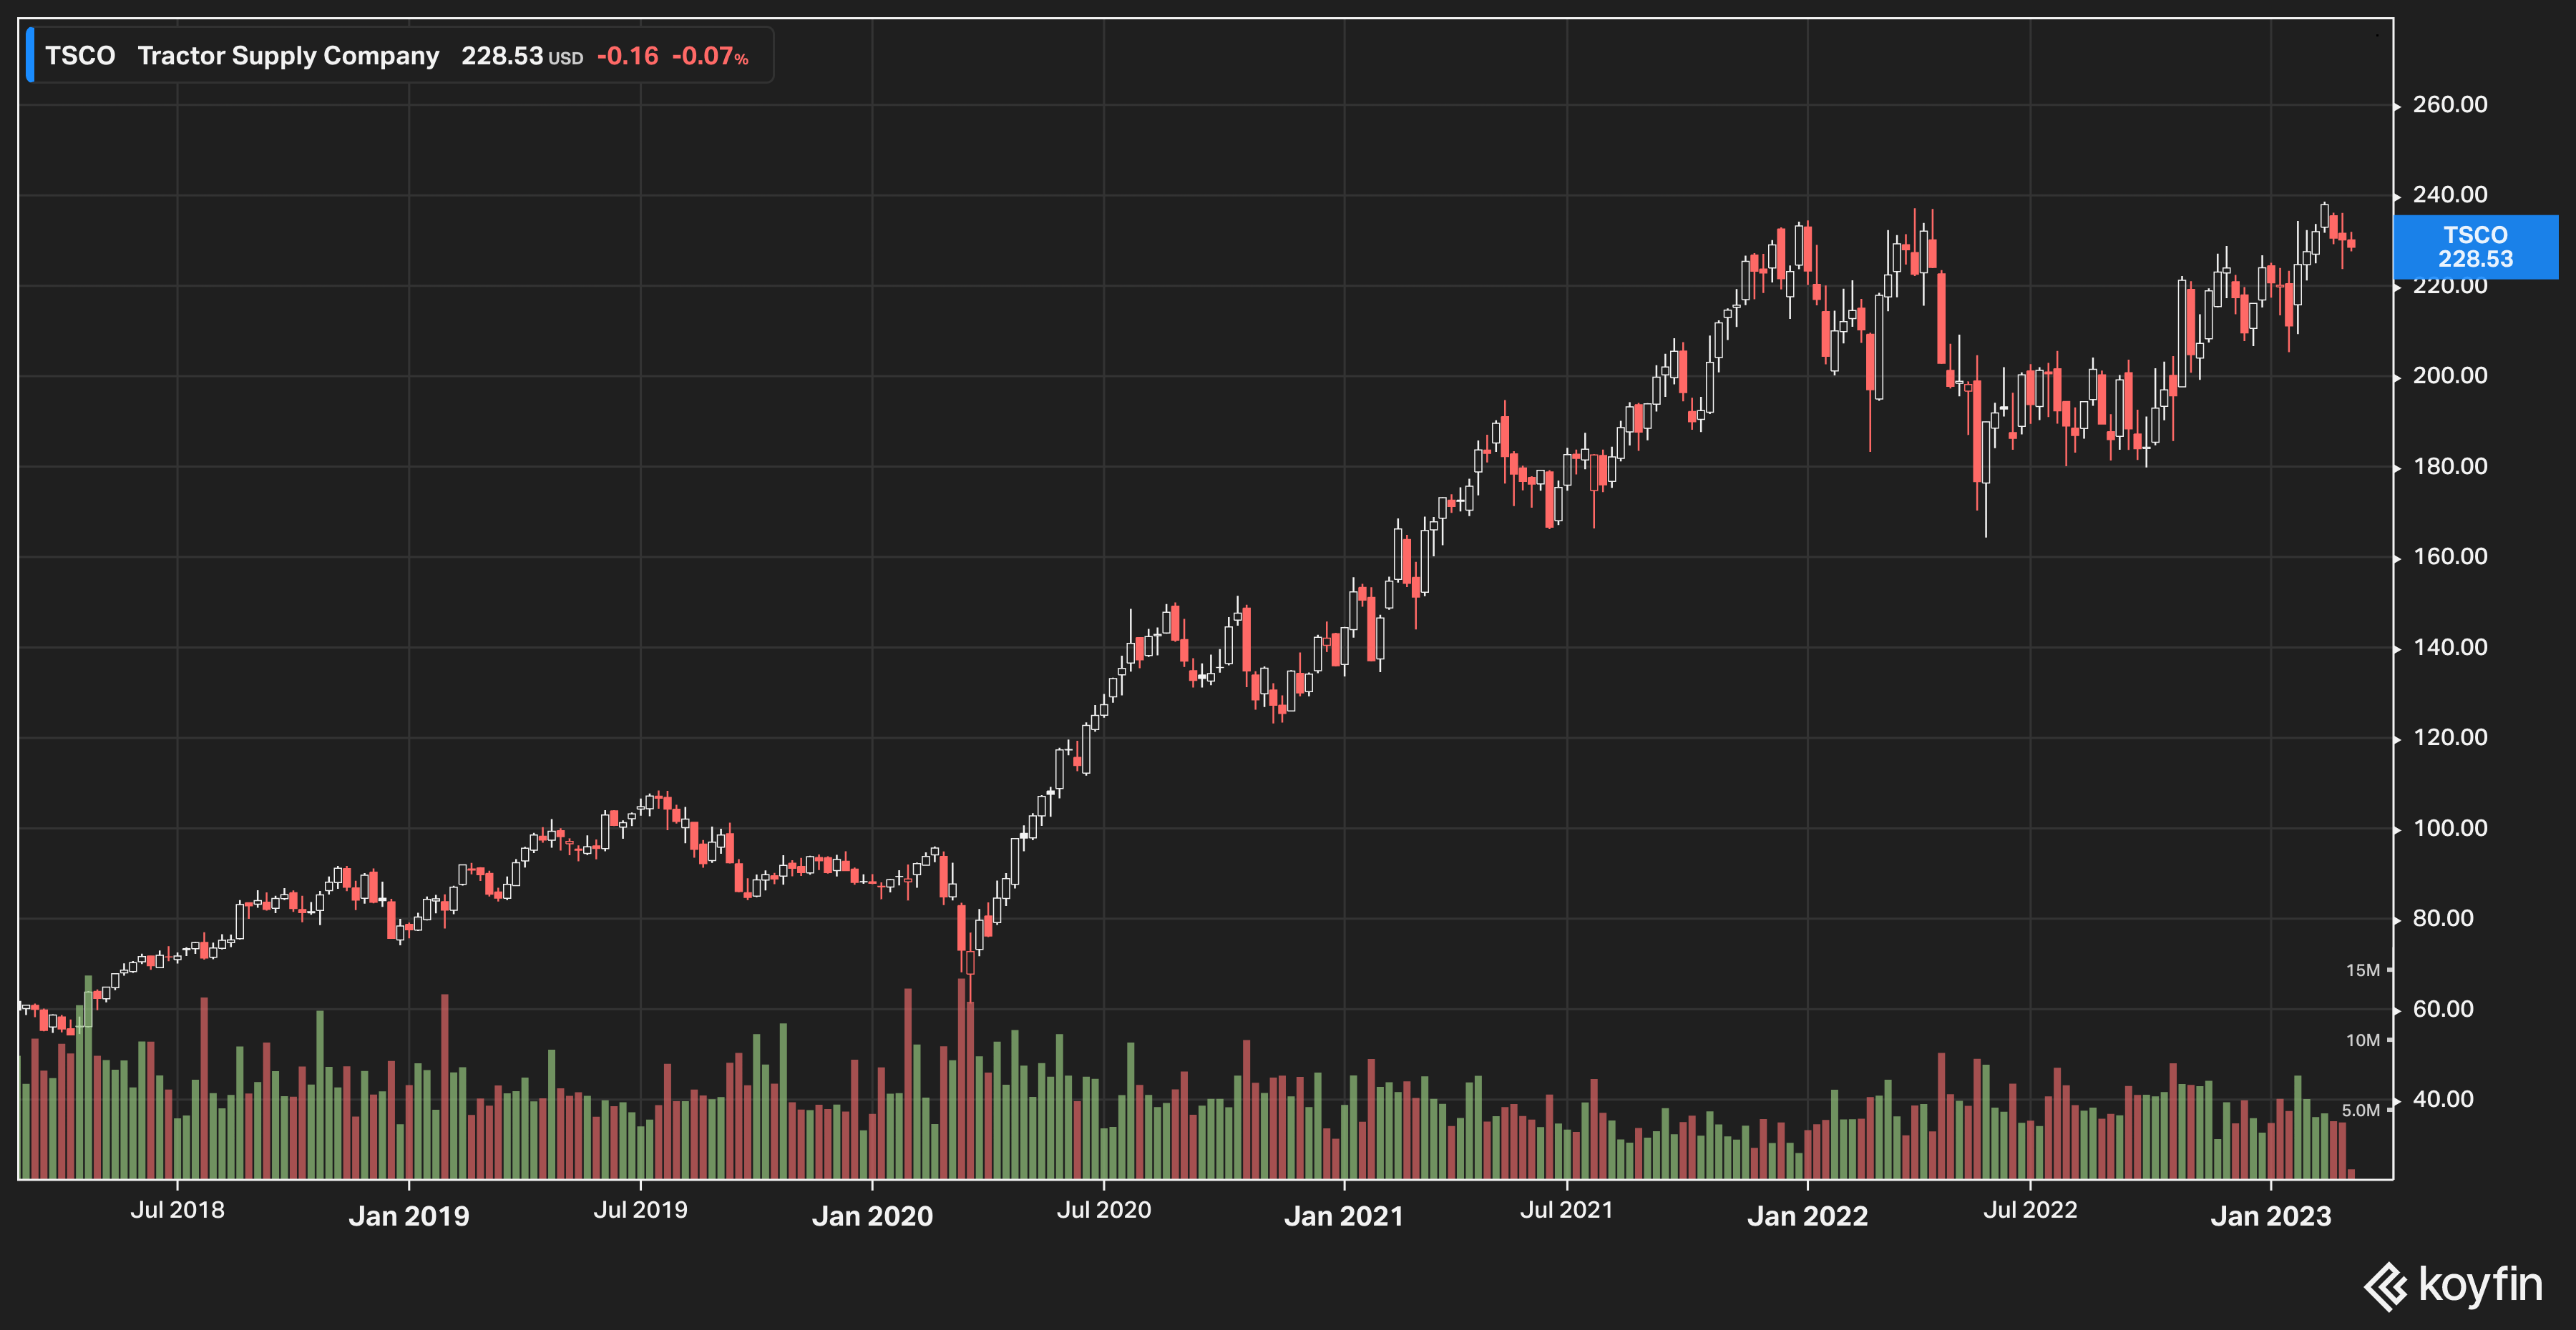This screenshot has height=1330, width=2576.
Task: Click the blue series color bar in legend
Action: coord(30,55)
